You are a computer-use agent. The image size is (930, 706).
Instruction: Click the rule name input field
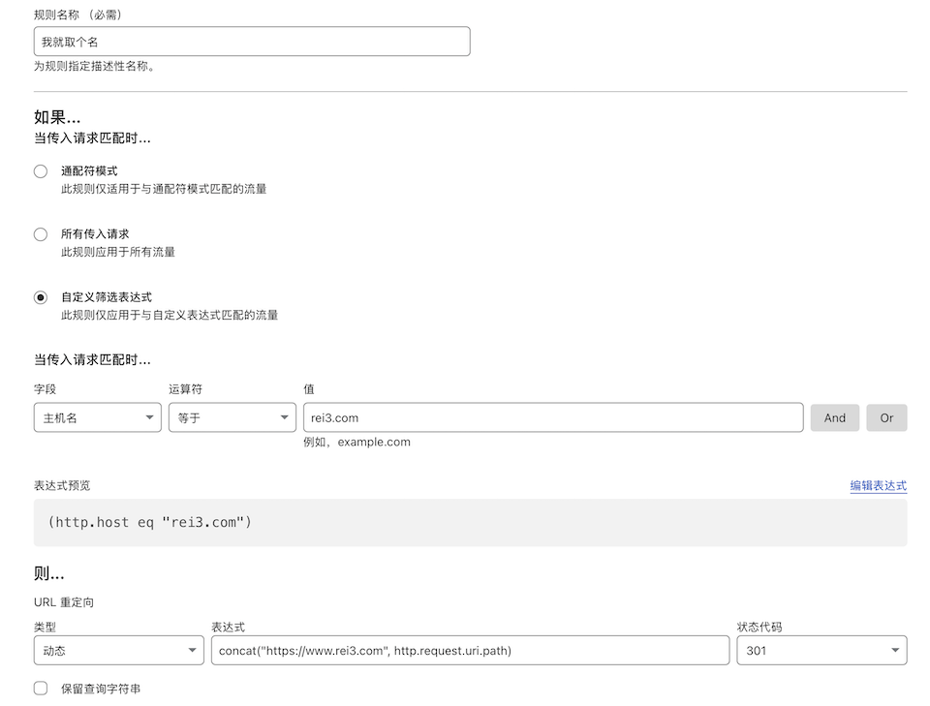tap(252, 42)
